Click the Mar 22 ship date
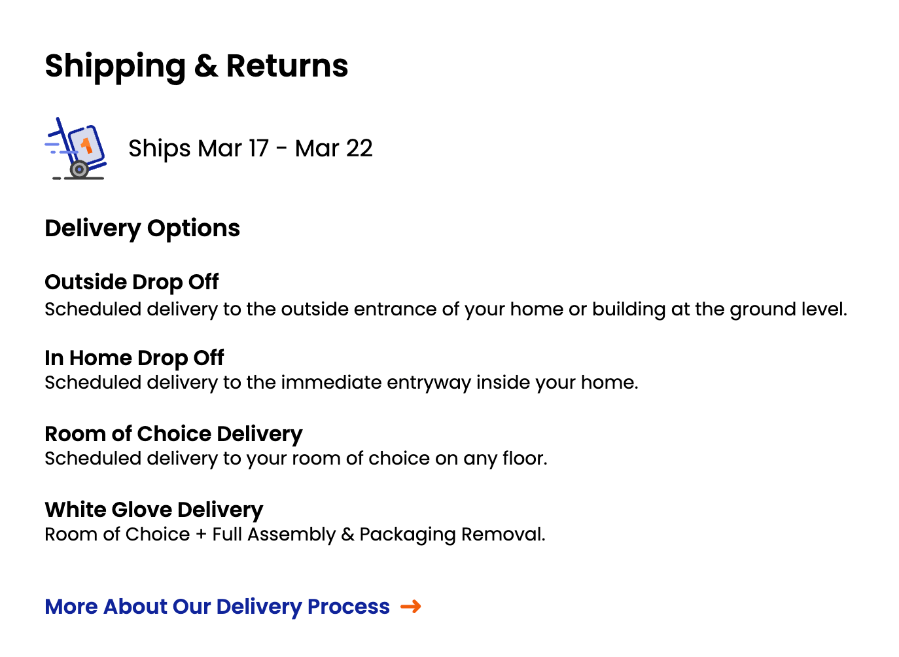The width and height of the screenshot is (899, 657). pos(334,149)
